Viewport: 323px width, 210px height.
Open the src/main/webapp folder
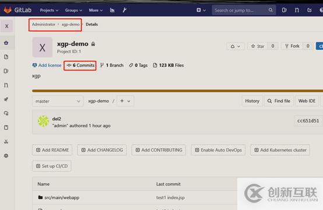tap(62, 198)
